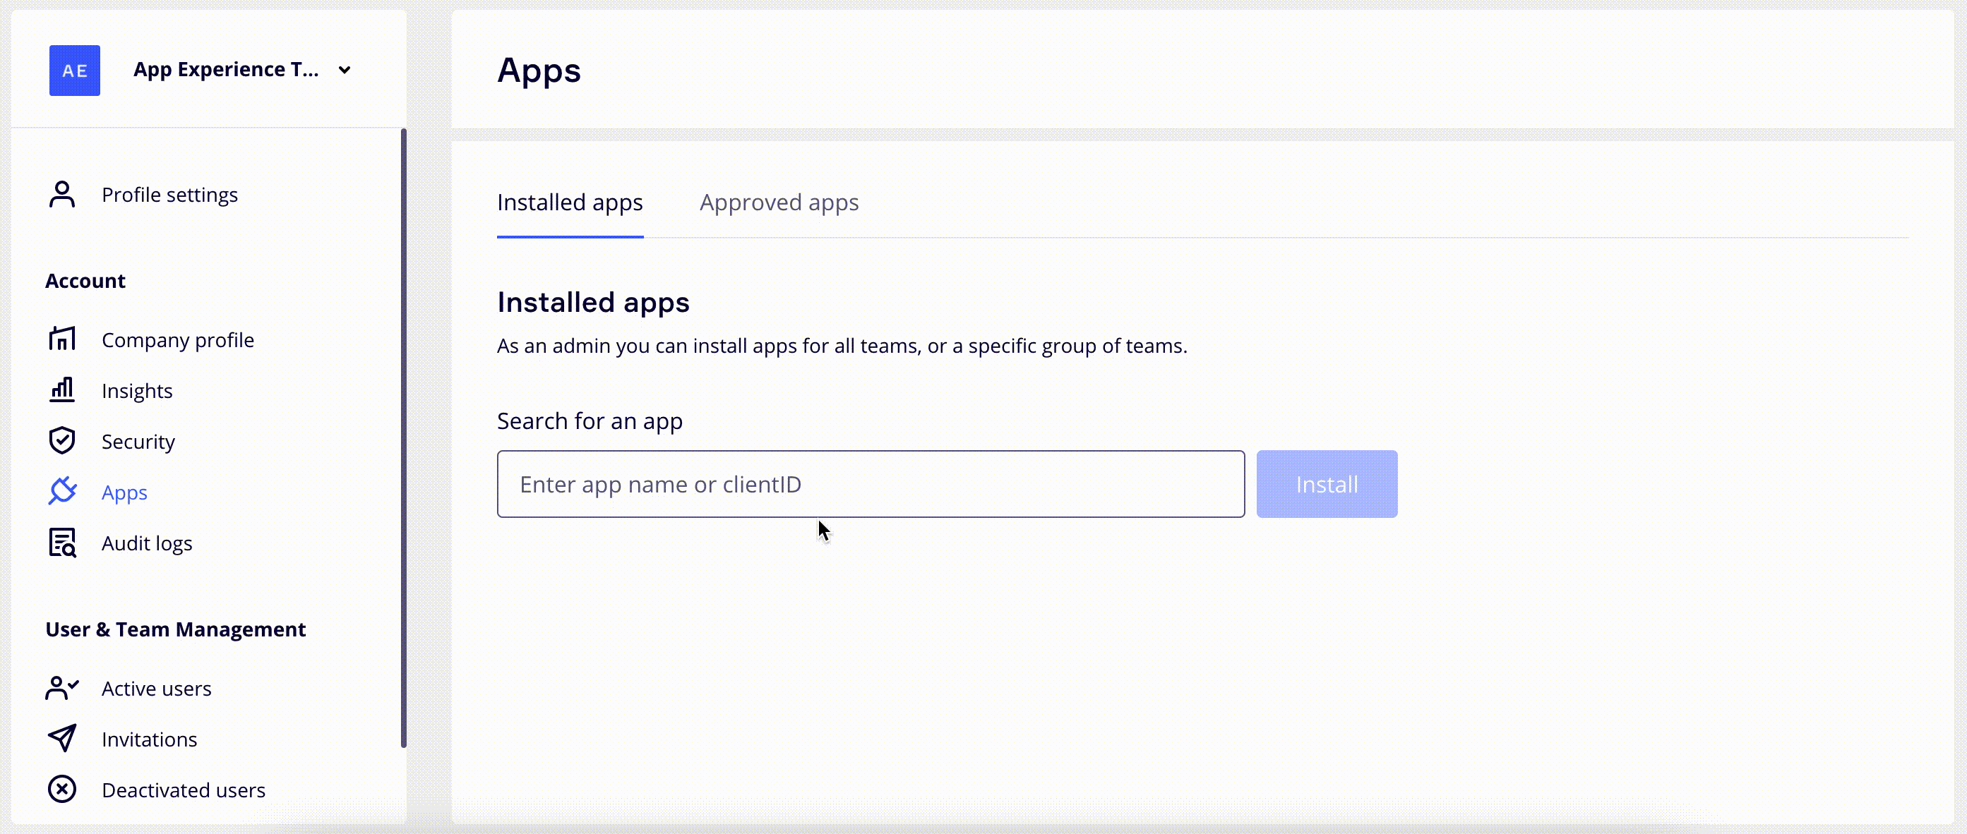Open the App Experience T... workspace switcher
The image size is (1967, 834).
pos(226,69)
